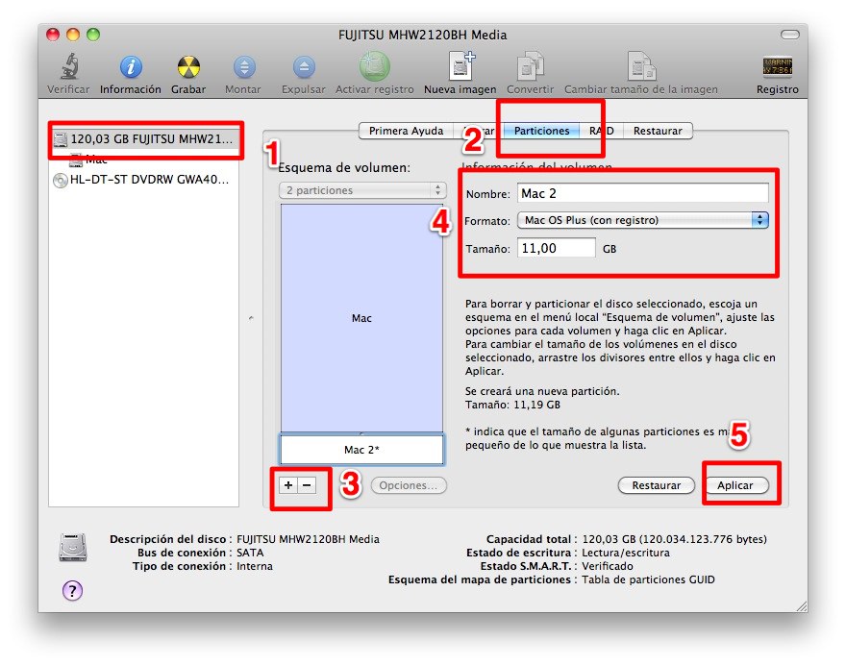Image resolution: width=846 pixels, height=665 pixels.
Task: Open the Esquema de volumen dropdown
Action: 362,190
